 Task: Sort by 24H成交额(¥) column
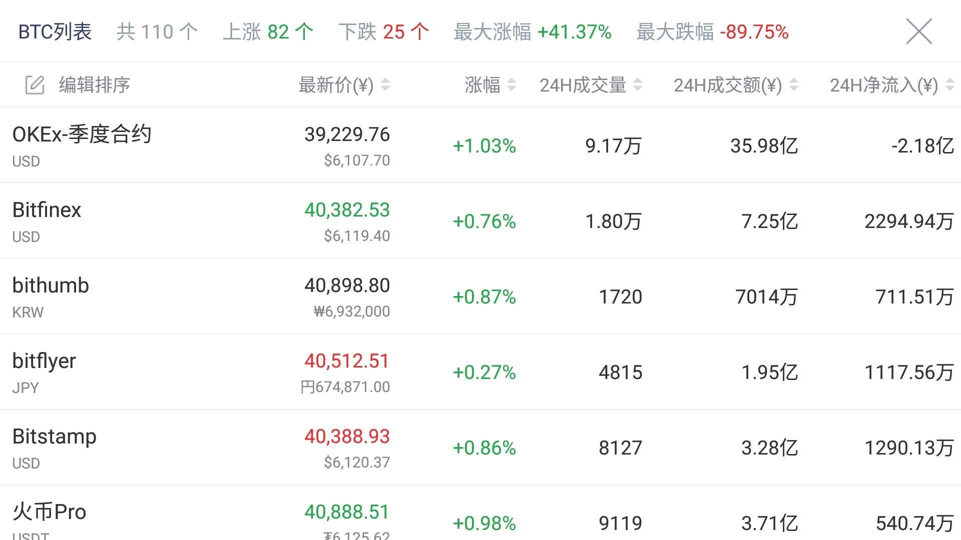(x=736, y=85)
